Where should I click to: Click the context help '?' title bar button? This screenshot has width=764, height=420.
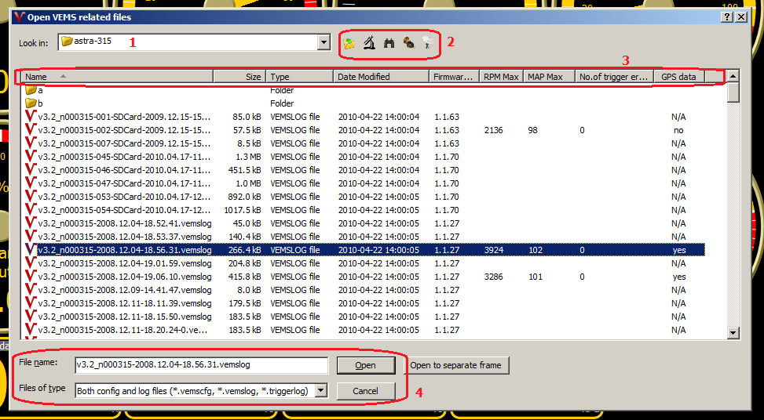point(727,16)
